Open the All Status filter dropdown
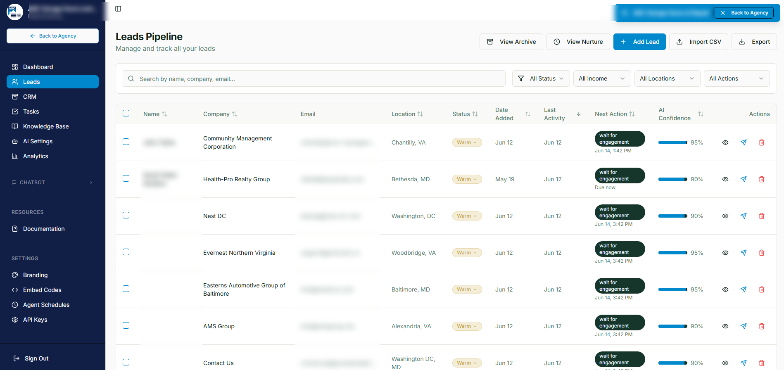784x370 pixels. (541, 78)
